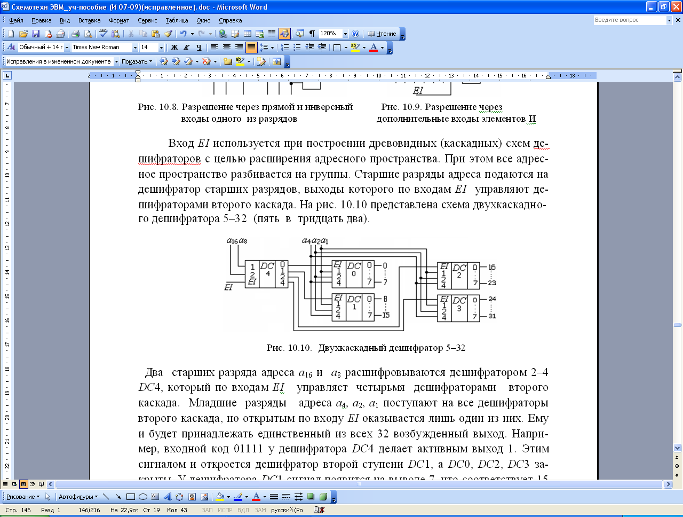This screenshot has height=517, width=683.
Task: Save the document with the floppy icon
Action: 36,34
